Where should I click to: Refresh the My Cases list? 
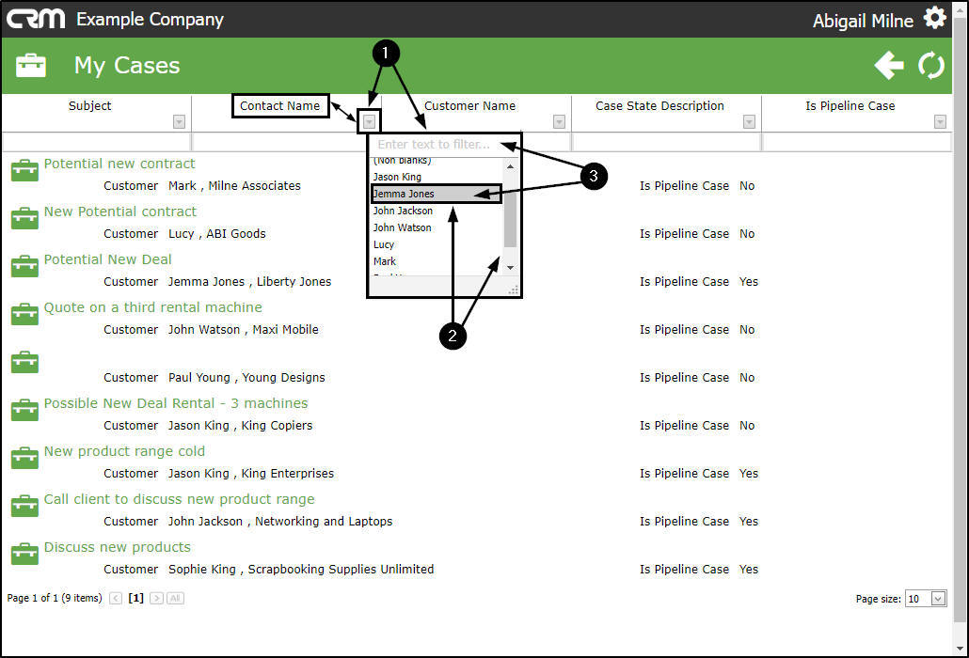pyautogui.click(x=931, y=66)
